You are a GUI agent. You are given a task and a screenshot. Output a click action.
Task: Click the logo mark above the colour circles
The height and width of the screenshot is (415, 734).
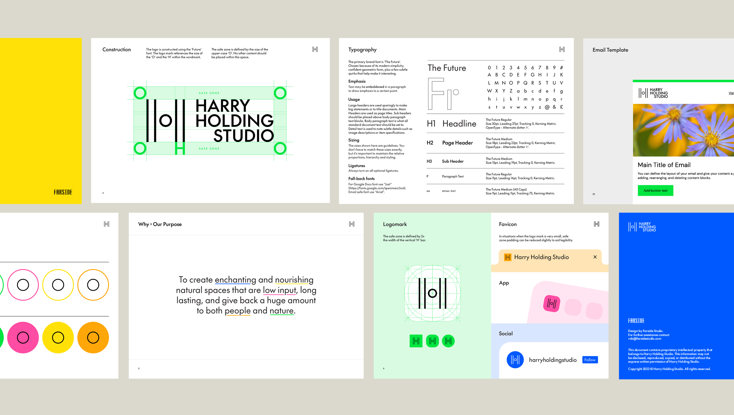(x=106, y=224)
